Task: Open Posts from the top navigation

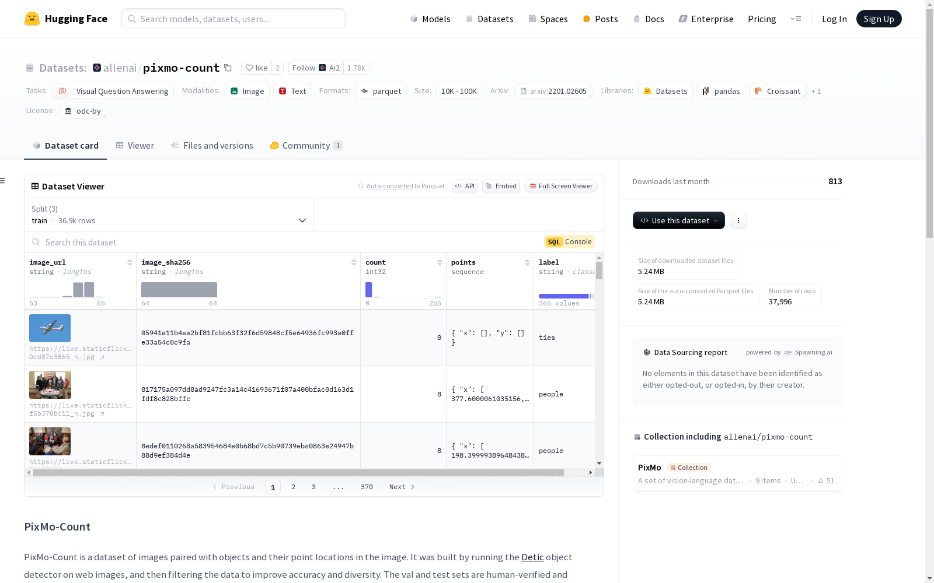Action: point(600,19)
